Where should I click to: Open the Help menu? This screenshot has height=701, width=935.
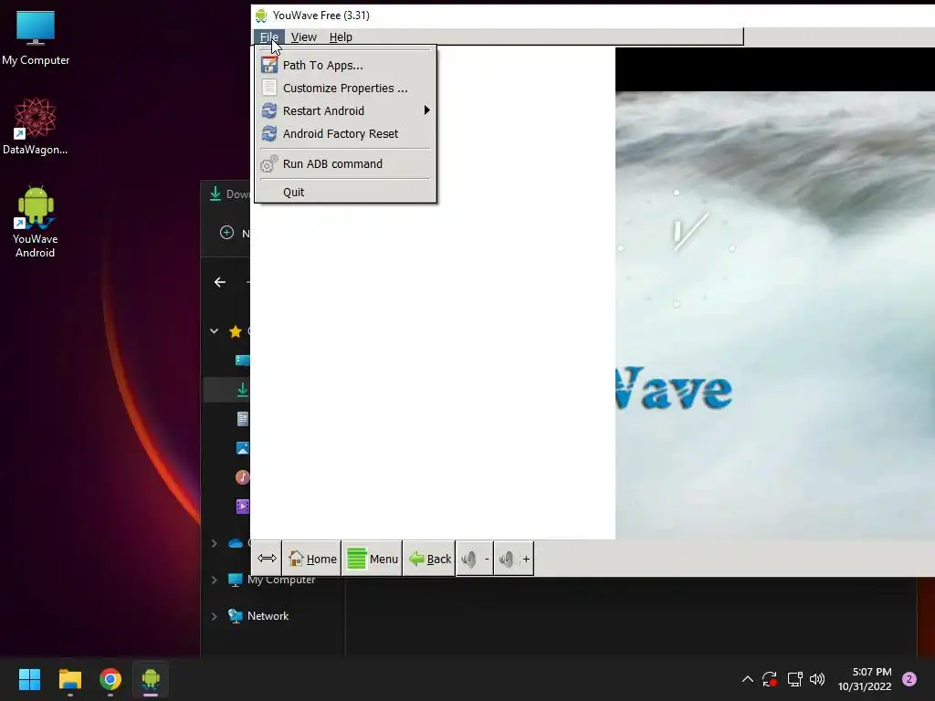click(x=341, y=37)
